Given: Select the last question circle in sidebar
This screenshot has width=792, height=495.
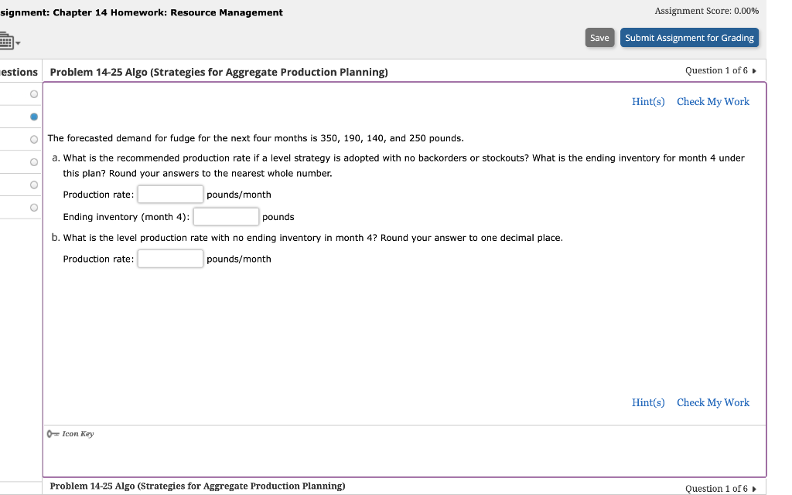Looking at the screenshot, I should tap(33, 207).
